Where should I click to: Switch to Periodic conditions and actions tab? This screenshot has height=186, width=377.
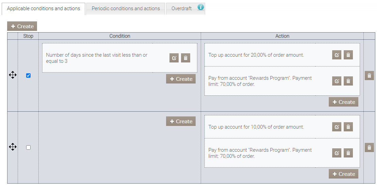126,8
